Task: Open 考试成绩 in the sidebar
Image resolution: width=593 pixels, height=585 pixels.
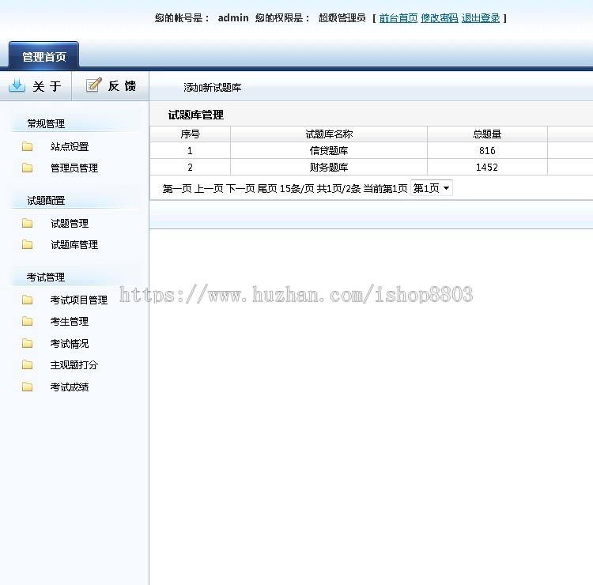Action: pos(70,387)
